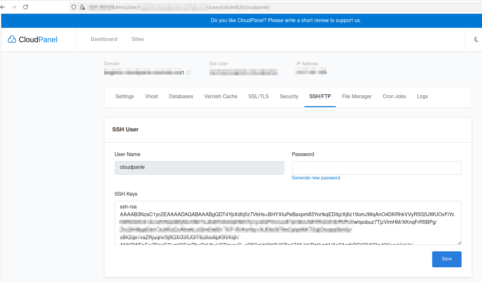Click the 'IP Address' label

[x=307, y=64]
